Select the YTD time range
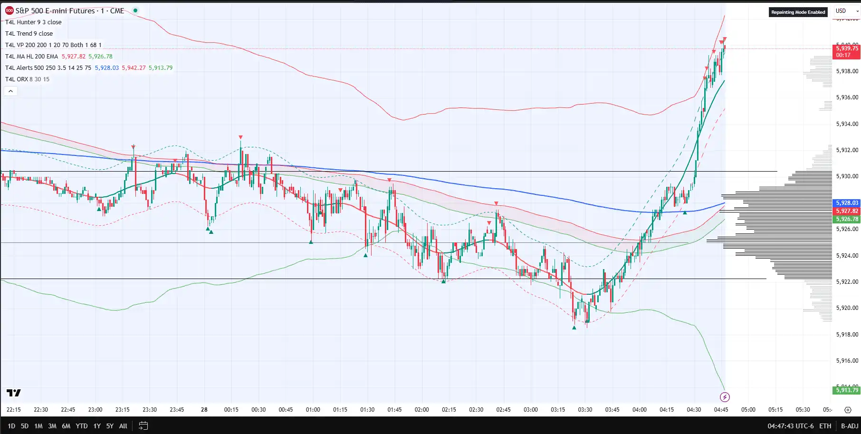Image resolution: width=861 pixels, height=434 pixels. pyautogui.click(x=82, y=426)
